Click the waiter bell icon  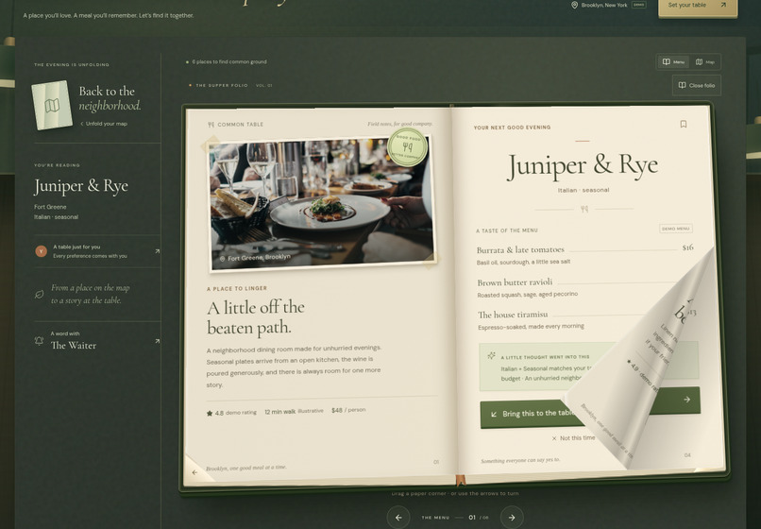tap(40, 340)
